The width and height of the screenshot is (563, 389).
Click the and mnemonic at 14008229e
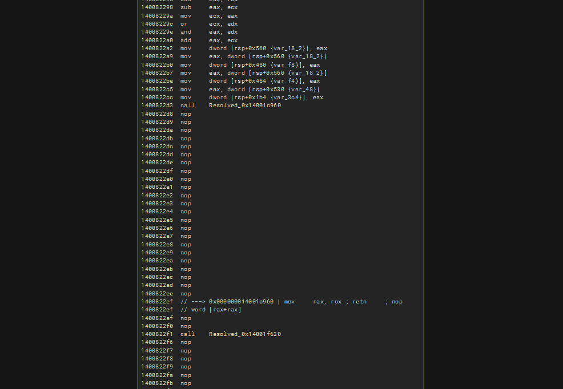(186, 32)
